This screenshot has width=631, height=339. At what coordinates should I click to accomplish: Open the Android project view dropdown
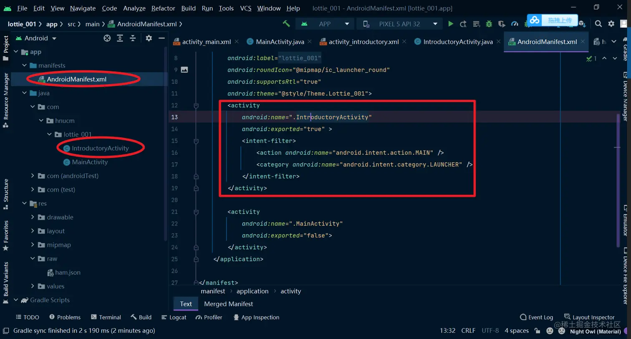point(36,38)
